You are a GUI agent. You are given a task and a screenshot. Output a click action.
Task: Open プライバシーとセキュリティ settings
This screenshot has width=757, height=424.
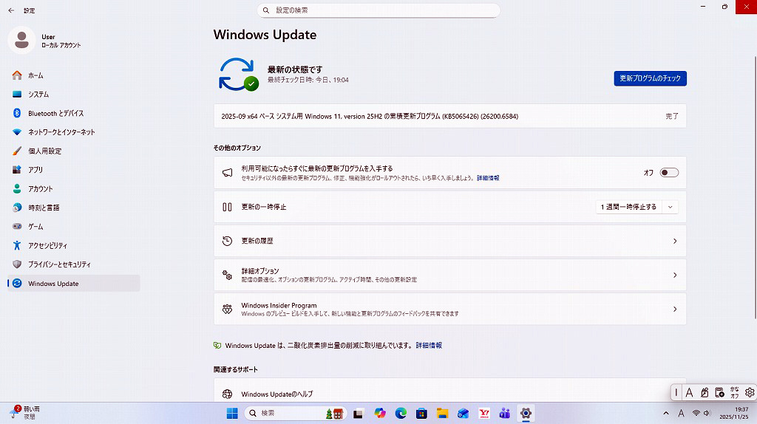[x=73, y=264]
